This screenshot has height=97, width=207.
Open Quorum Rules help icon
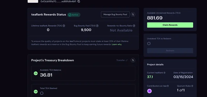[192, 86]
